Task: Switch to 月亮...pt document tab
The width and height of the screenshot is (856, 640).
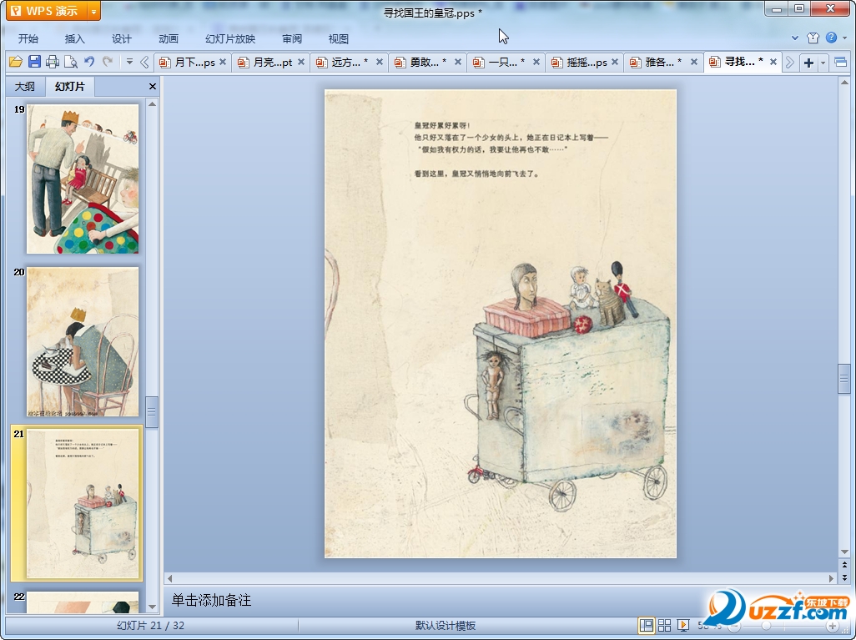Action: point(266,63)
